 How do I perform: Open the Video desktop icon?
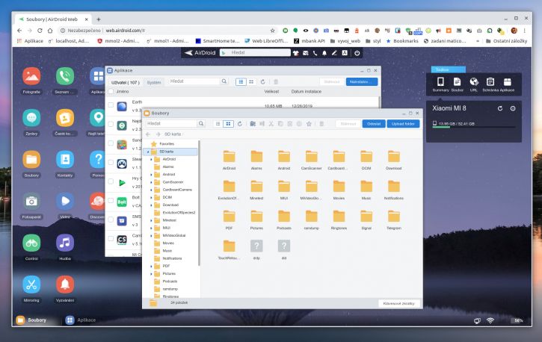pyautogui.click(x=65, y=201)
